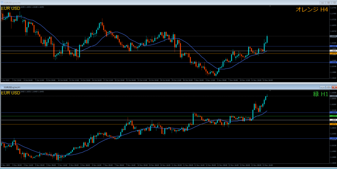This screenshot has width=337, height=169.
Task: Minimize the EURUSD H1 chart window
Action: point(323,87)
